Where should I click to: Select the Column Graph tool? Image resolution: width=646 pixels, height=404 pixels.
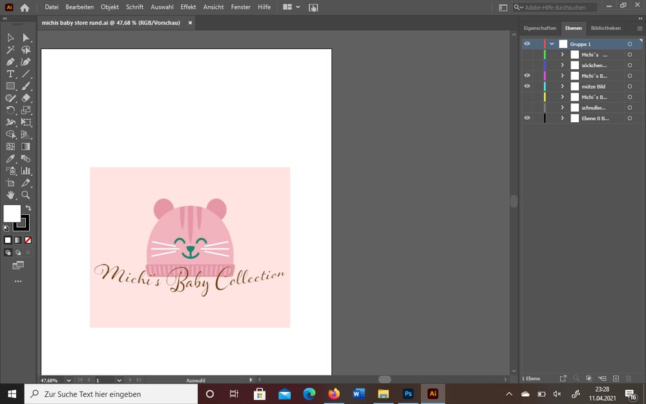click(x=26, y=171)
